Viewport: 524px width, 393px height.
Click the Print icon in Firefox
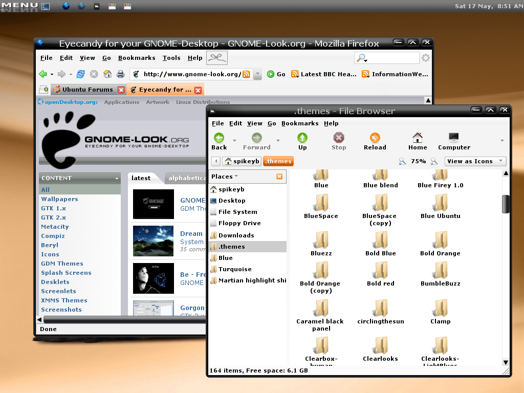click(x=120, y=74)
